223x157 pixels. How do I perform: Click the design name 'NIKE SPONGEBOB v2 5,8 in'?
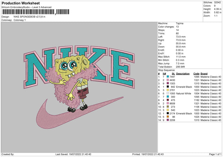[29, 17]
